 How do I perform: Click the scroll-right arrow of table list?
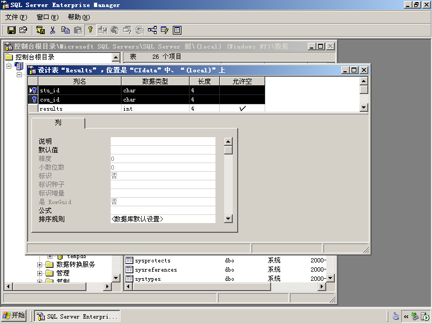point(321,287)
